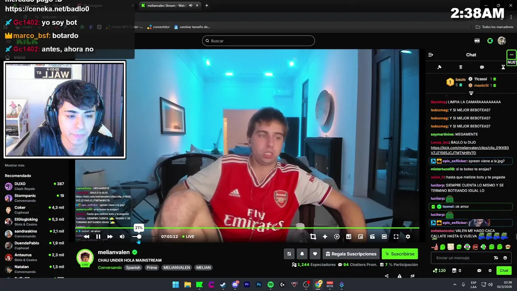Open the moderation hammer tool in chat

click(x=439, y=67)
